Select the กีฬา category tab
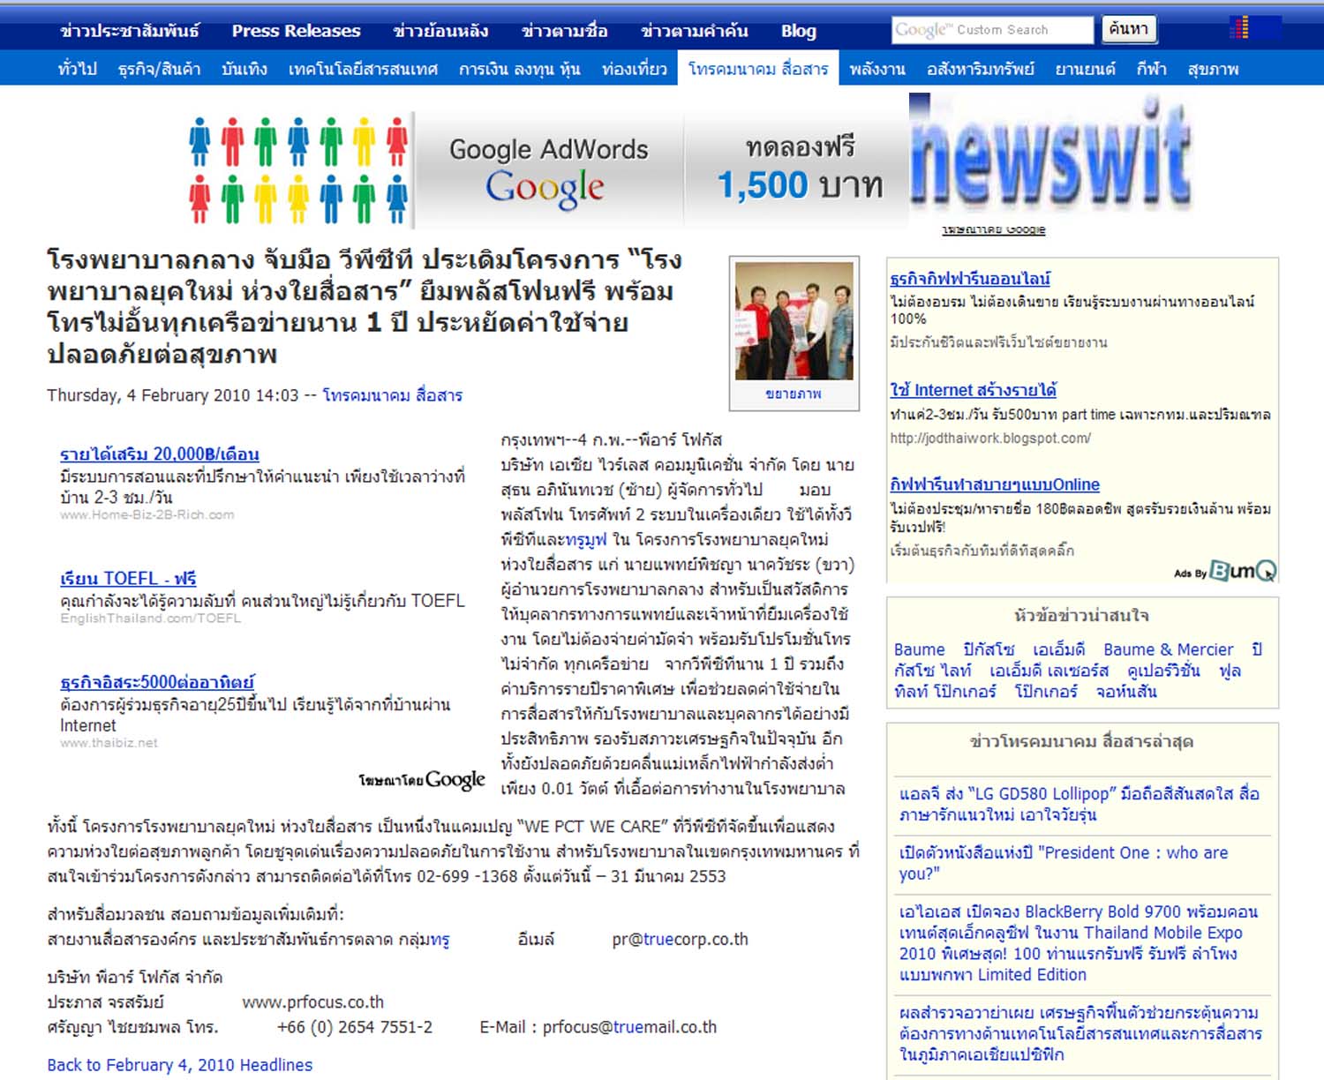The image size is (1324, 1080). click(1151, 69)
